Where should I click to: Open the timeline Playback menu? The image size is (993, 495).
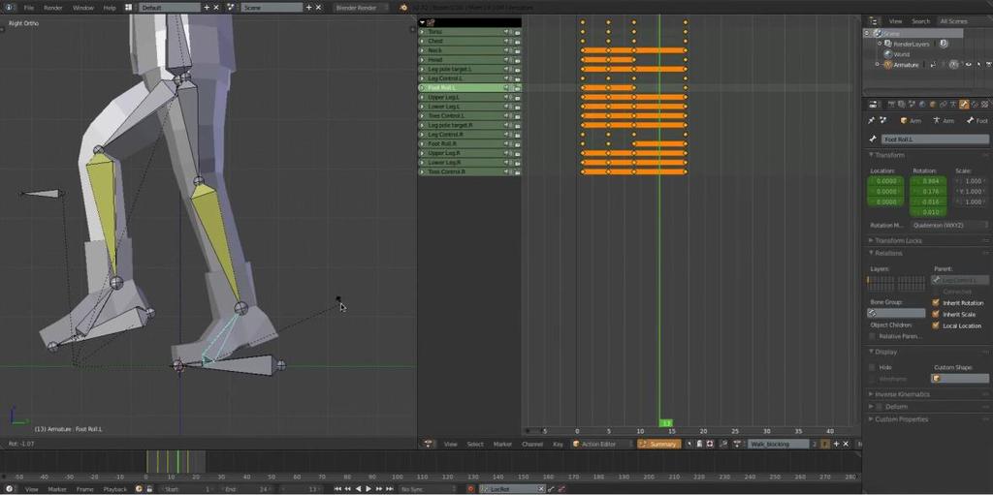tap(115, 489)
